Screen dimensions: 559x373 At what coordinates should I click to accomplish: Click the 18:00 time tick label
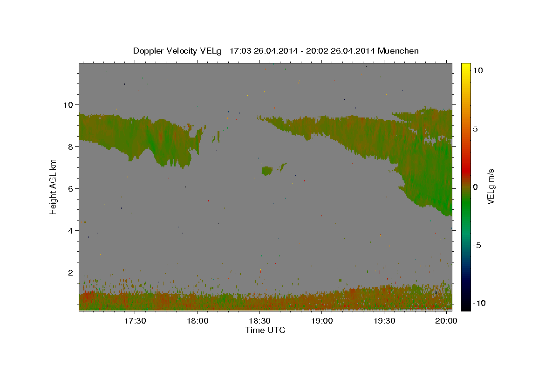197,321
